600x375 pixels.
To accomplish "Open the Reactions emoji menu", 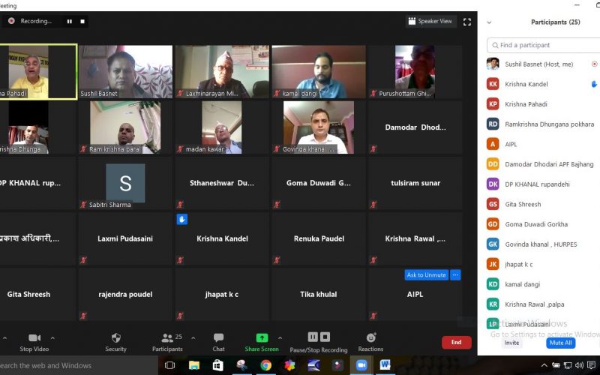I will (x=370, y=338).
